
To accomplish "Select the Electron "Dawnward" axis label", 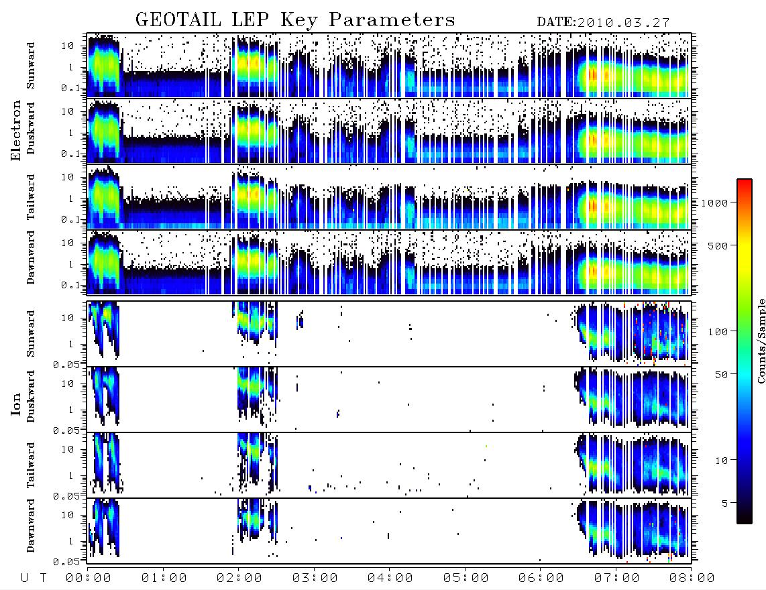I will tap(31, 257).
